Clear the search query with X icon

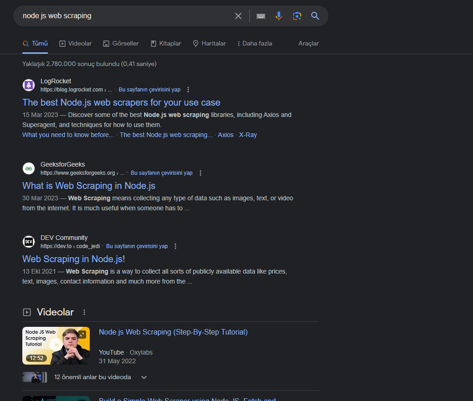tap(238, 16)
